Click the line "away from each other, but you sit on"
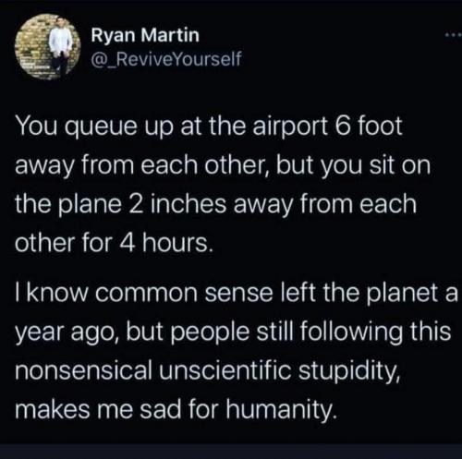The height and width of the screenshot is (459, 462). 223,165
